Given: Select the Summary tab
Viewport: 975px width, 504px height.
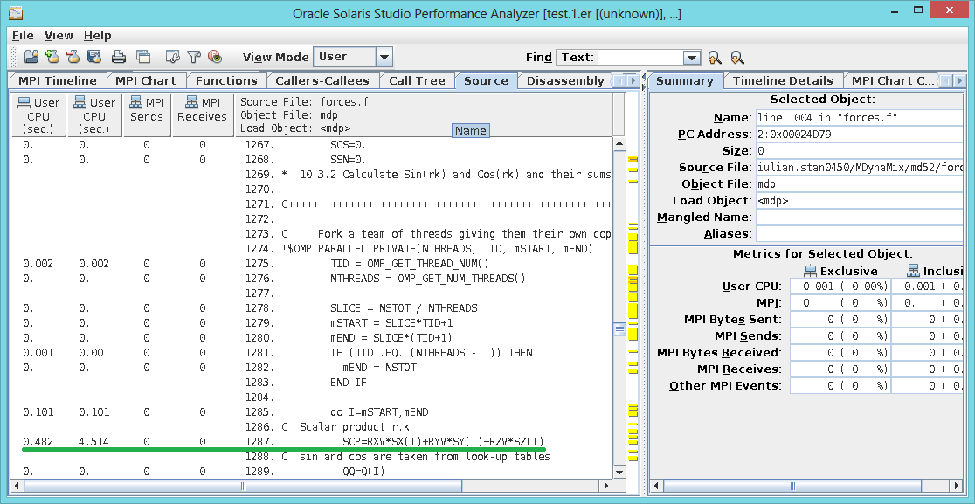Looking at the screenshot, I should pyautogui.click(x=685, y=80).
